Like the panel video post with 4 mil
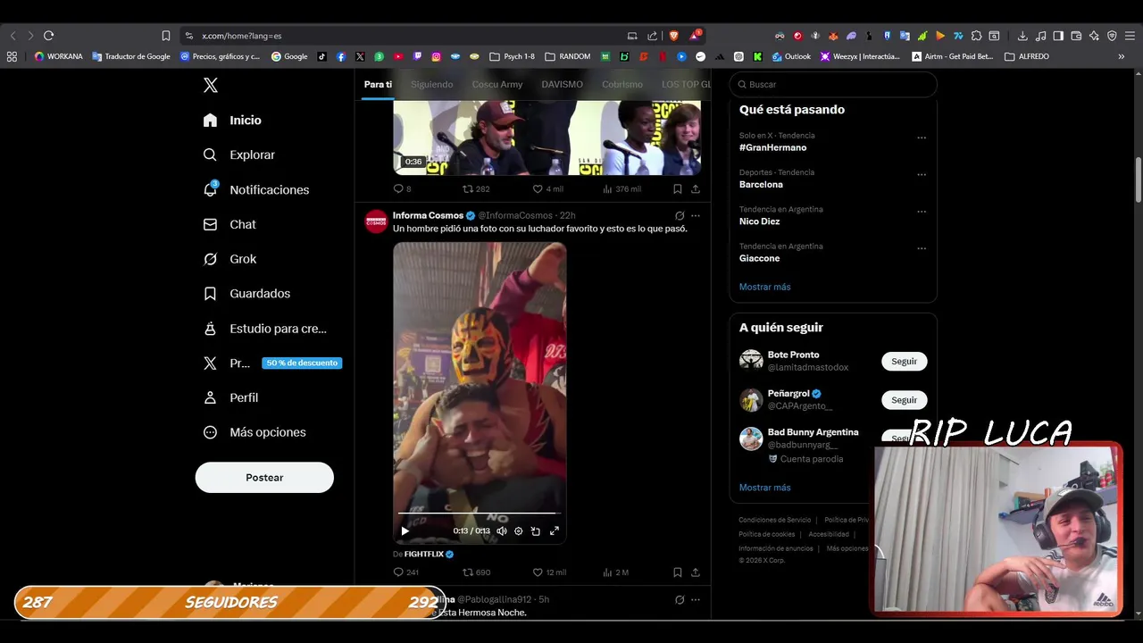 coord(547,189)
